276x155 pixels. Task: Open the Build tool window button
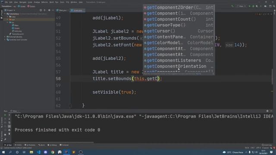pyautogui.click(x=41, y=145)
